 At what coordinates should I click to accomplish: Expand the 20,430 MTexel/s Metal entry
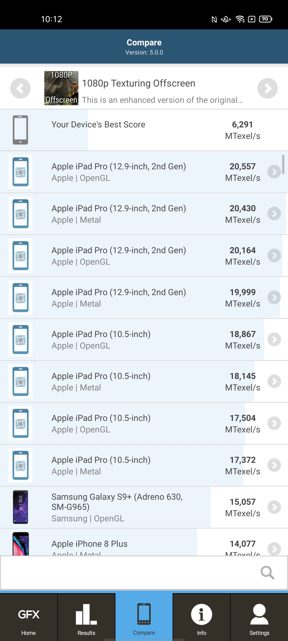pos(274,214)
